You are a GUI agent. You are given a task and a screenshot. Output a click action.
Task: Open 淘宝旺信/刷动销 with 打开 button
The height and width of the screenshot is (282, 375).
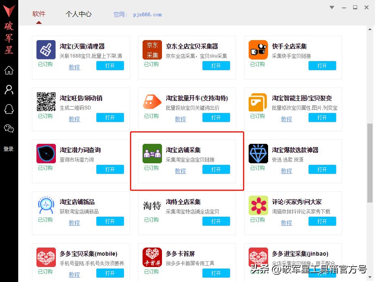(110, 117)
